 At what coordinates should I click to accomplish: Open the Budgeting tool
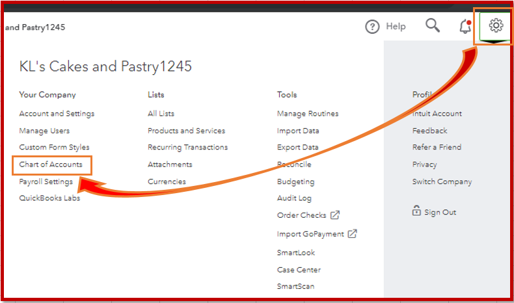click(295, 182)
